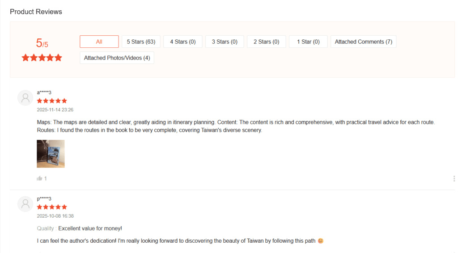Show reviews with Attached Comments (7)
This screenshot has width=458, height=253.
point(363,42)
